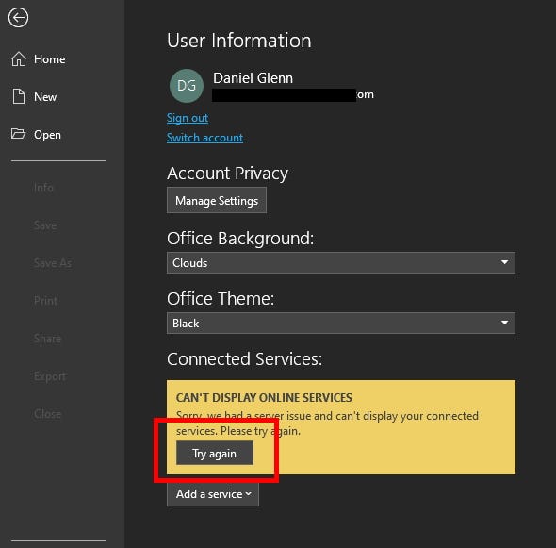This screenshot has width=556, height=548.
Task: Expand the Office Theme Black dropdown
Action: tap(341, 323)
